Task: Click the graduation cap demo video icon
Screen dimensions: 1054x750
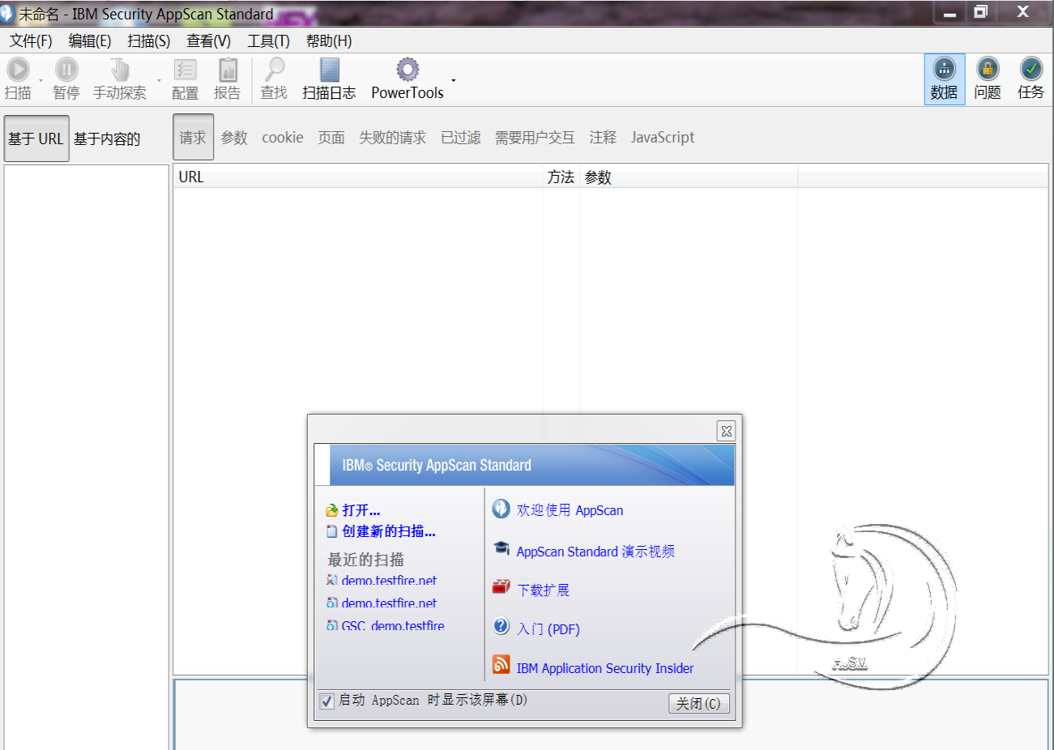Action: [x=501, y=548]
